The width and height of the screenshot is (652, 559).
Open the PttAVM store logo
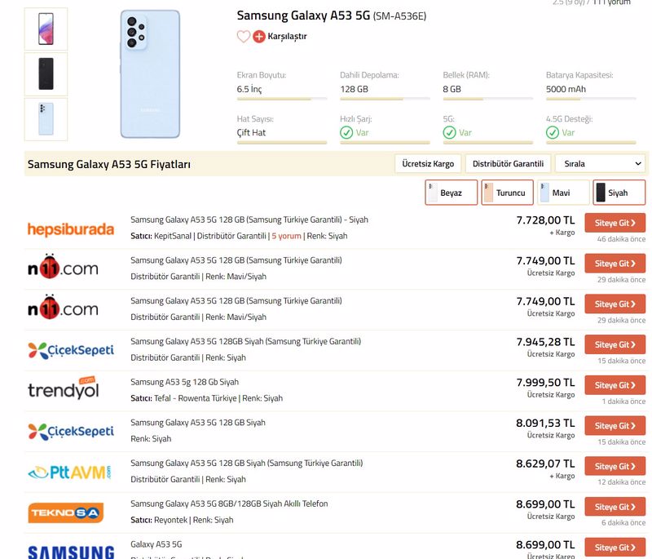[x=69, y=472]
